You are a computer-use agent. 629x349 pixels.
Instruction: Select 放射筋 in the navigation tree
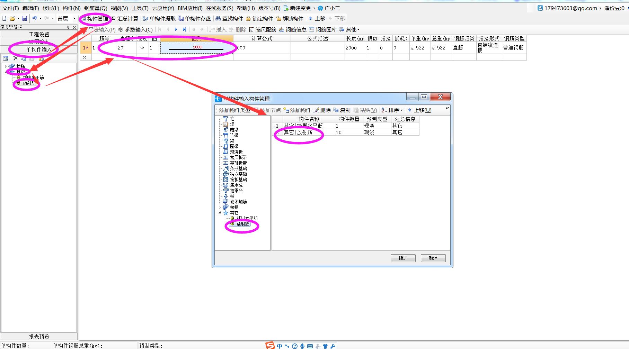[29, 83]
